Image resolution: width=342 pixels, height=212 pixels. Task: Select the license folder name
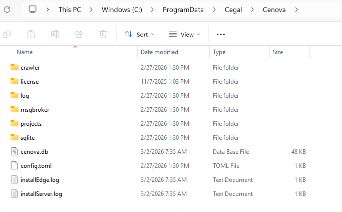[30, 81]
